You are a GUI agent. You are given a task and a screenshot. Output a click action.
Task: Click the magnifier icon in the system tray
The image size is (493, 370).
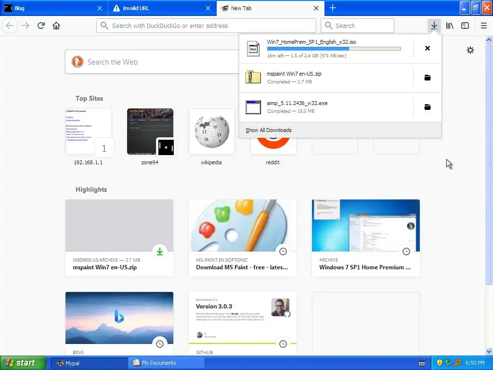coord(457,363)
